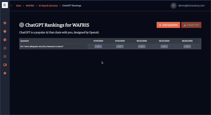Open the numbered list icon in sidebar

coord(5,48)
